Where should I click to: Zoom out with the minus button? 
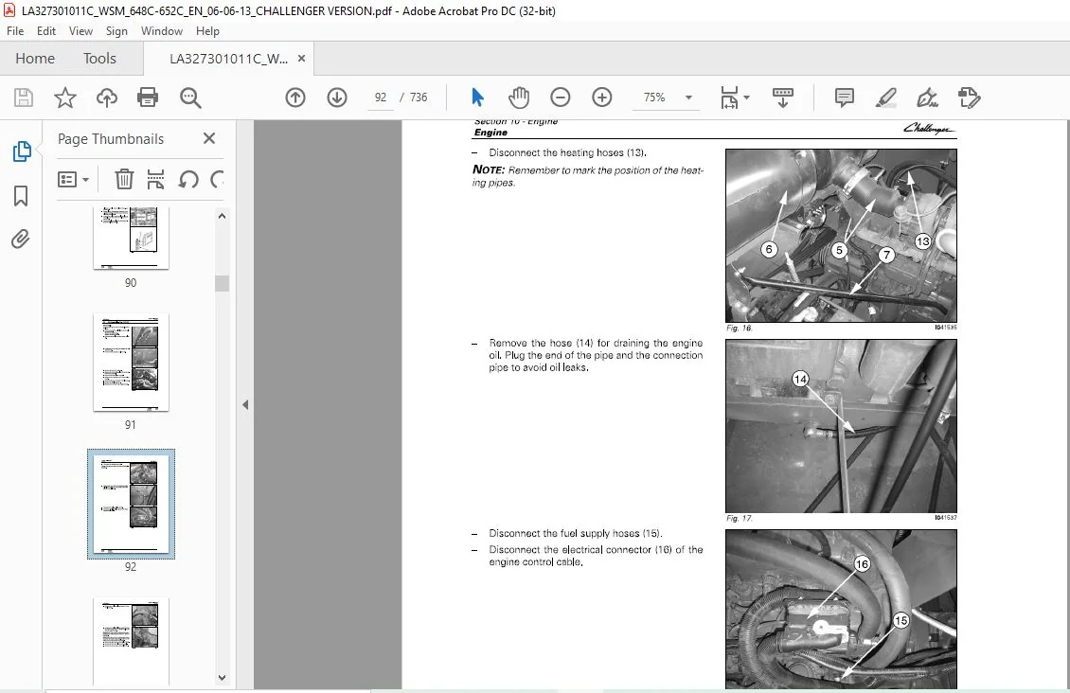tap(561, 98)
